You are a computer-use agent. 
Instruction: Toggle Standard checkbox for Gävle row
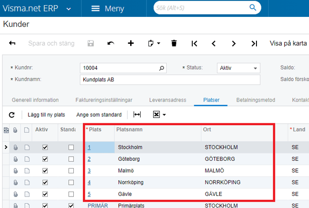[x=71, y=194]
